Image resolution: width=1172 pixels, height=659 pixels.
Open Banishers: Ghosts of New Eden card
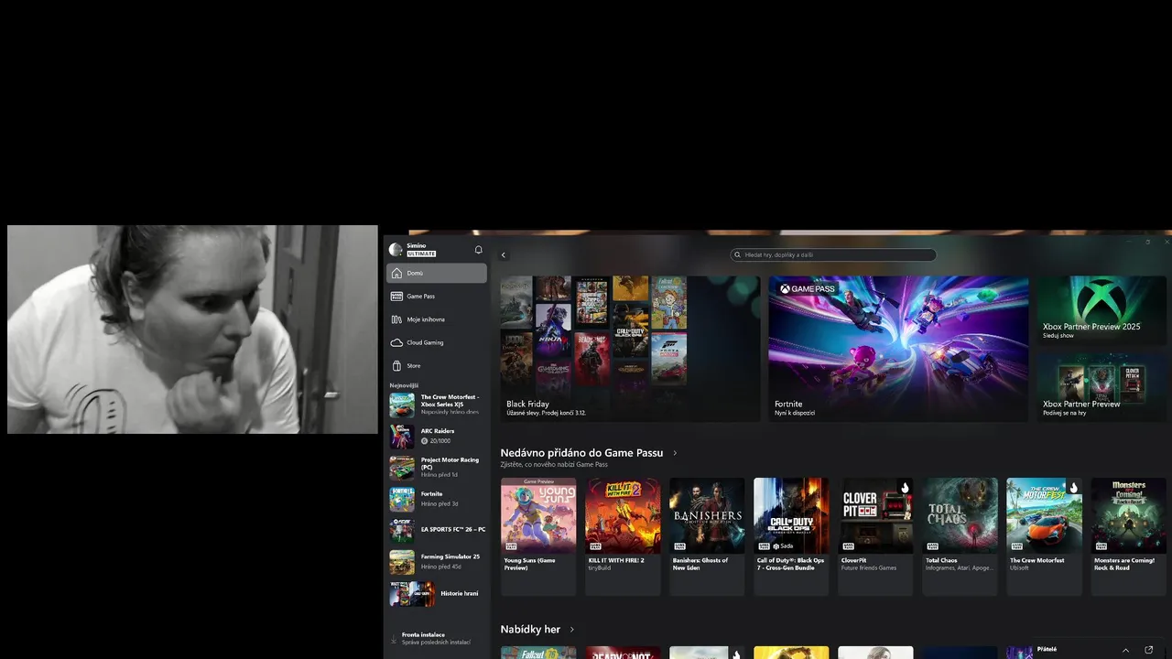click(707, 536)
